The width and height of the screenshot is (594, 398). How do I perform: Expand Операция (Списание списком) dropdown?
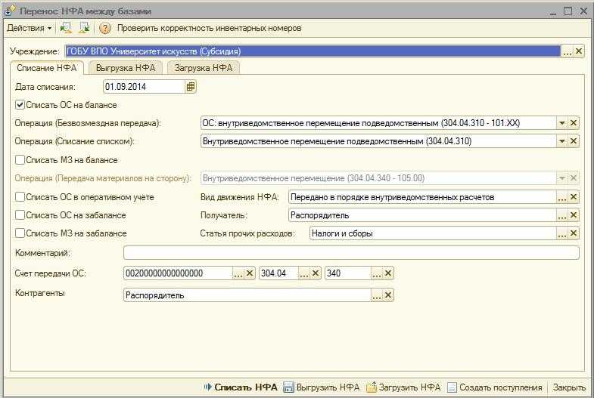point(562,141)
